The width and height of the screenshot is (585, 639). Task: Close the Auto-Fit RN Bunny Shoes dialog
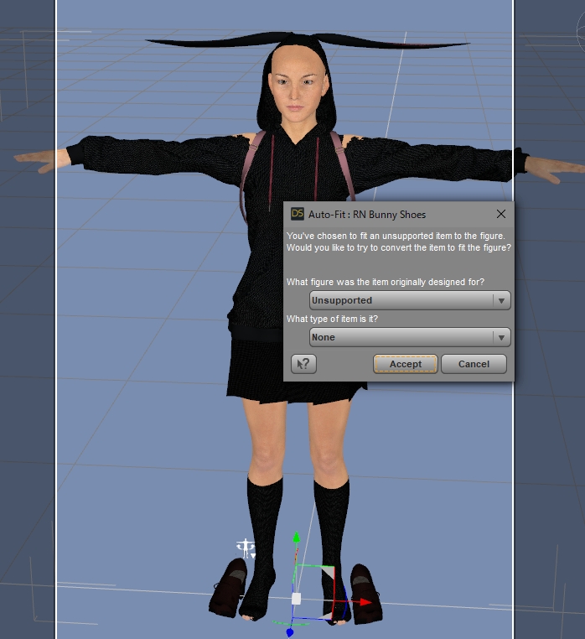(x=501, y=214)
